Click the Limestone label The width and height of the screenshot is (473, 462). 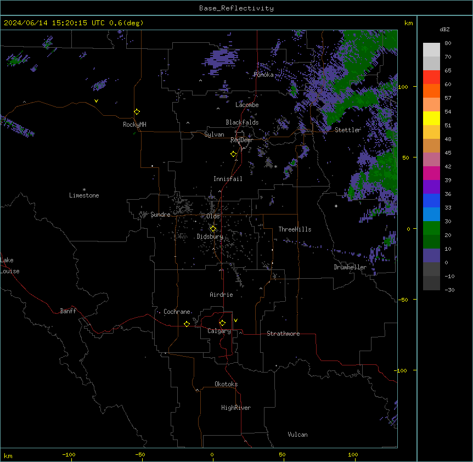pos(84,195)
